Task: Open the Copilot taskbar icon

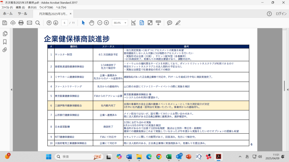Action: 119,157
